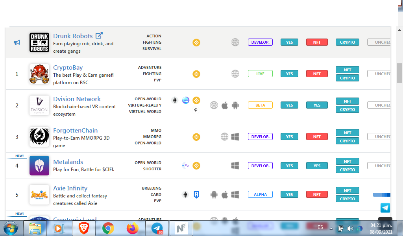Click the Ronin chain icon in Axie Infinity row
Screen dimensions: 403x236
coord(196,195)
